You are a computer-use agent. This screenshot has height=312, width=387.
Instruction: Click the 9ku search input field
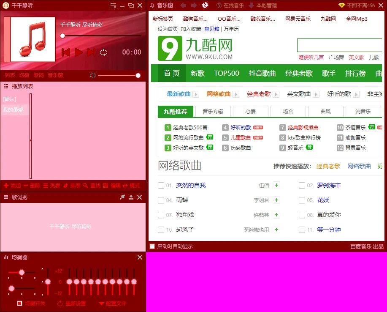click(x=339, y=45)
